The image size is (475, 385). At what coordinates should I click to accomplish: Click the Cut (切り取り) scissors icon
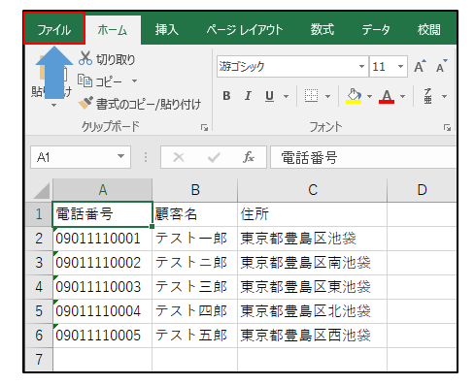pos(85,58)
